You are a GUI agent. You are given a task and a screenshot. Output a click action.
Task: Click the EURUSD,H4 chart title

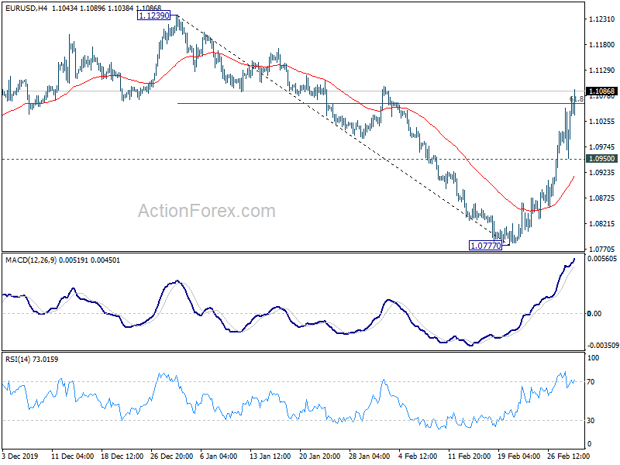point(26,8)
